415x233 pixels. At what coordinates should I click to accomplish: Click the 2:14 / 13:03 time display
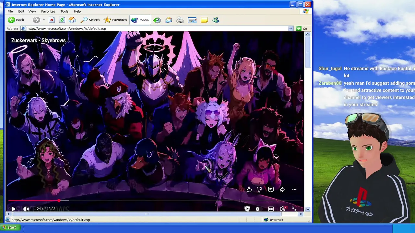(x=46, y=209)
